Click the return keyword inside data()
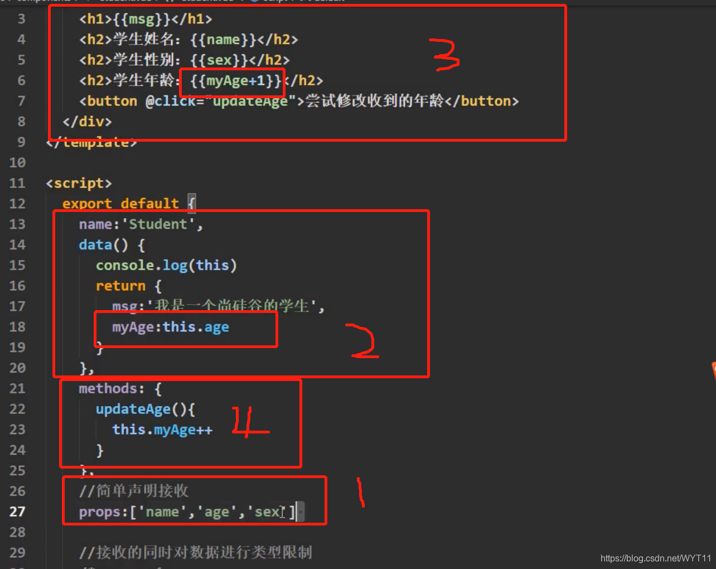The width and height of the screenshot is (716, 569). point(120,286)
